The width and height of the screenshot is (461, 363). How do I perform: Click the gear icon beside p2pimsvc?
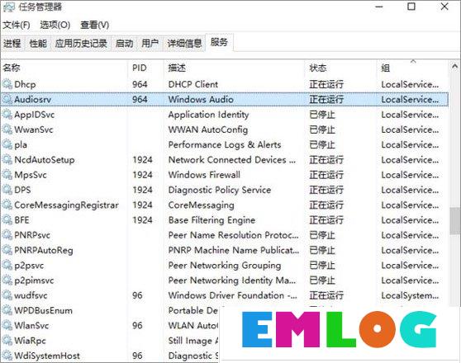coord(7,280)
